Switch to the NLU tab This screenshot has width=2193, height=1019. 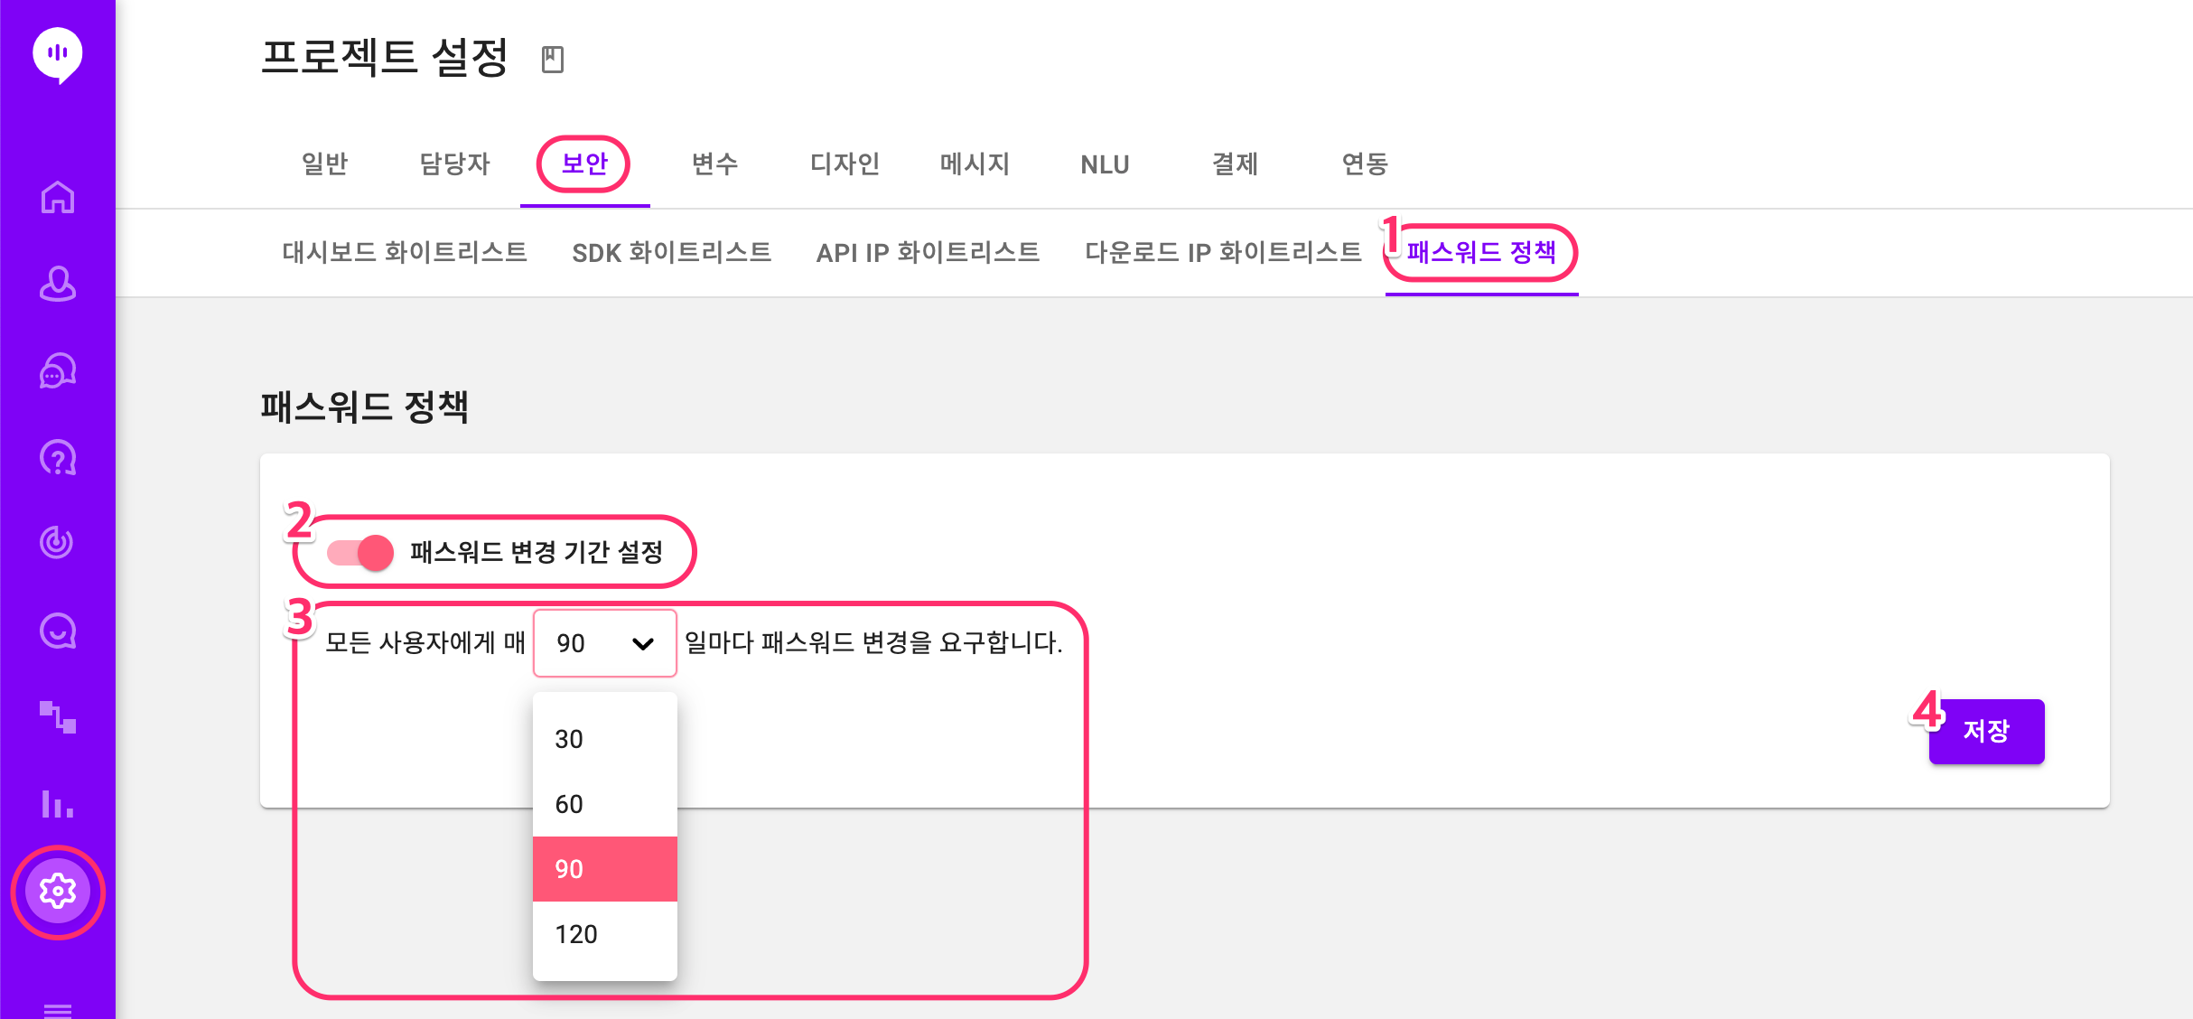1105,164
